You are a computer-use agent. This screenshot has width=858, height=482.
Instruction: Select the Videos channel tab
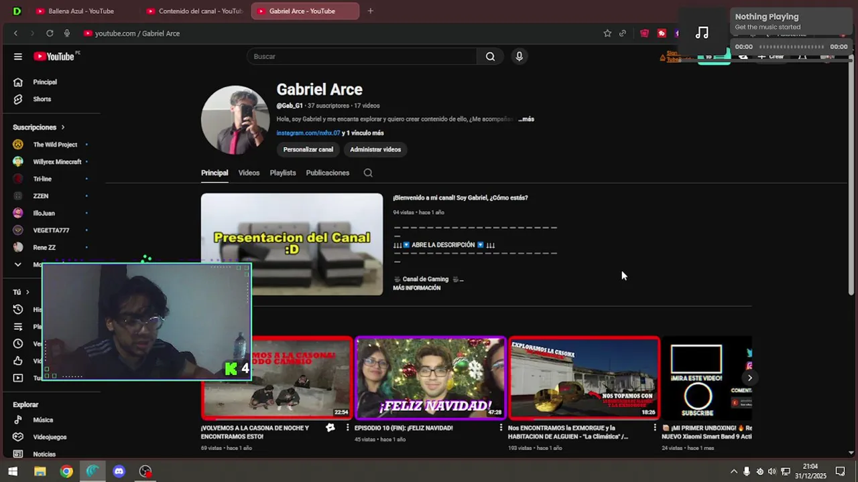tap(249, 173)
